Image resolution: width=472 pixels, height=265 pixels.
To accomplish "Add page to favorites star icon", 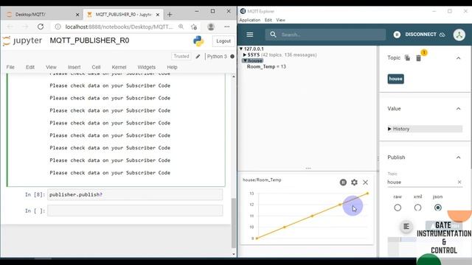I will click(x=194, y=26).
